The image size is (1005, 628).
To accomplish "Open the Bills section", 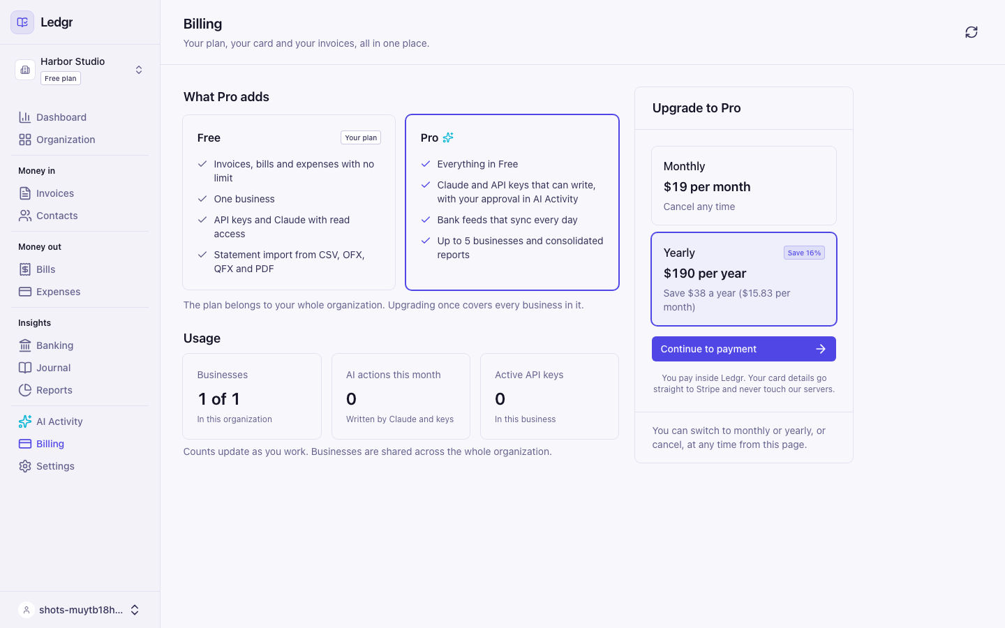I will (80, 269).
